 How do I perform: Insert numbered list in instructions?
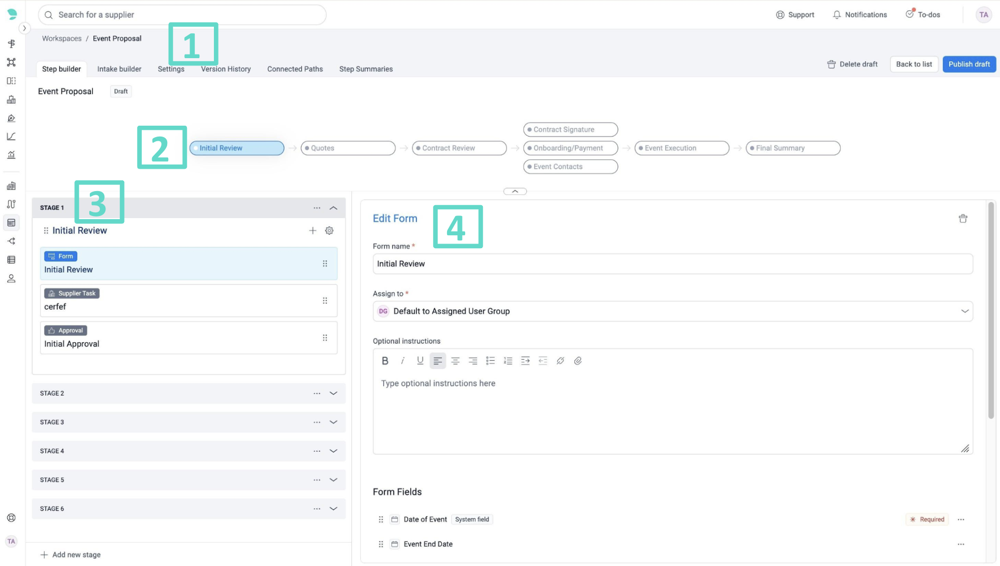coord(508,361)
